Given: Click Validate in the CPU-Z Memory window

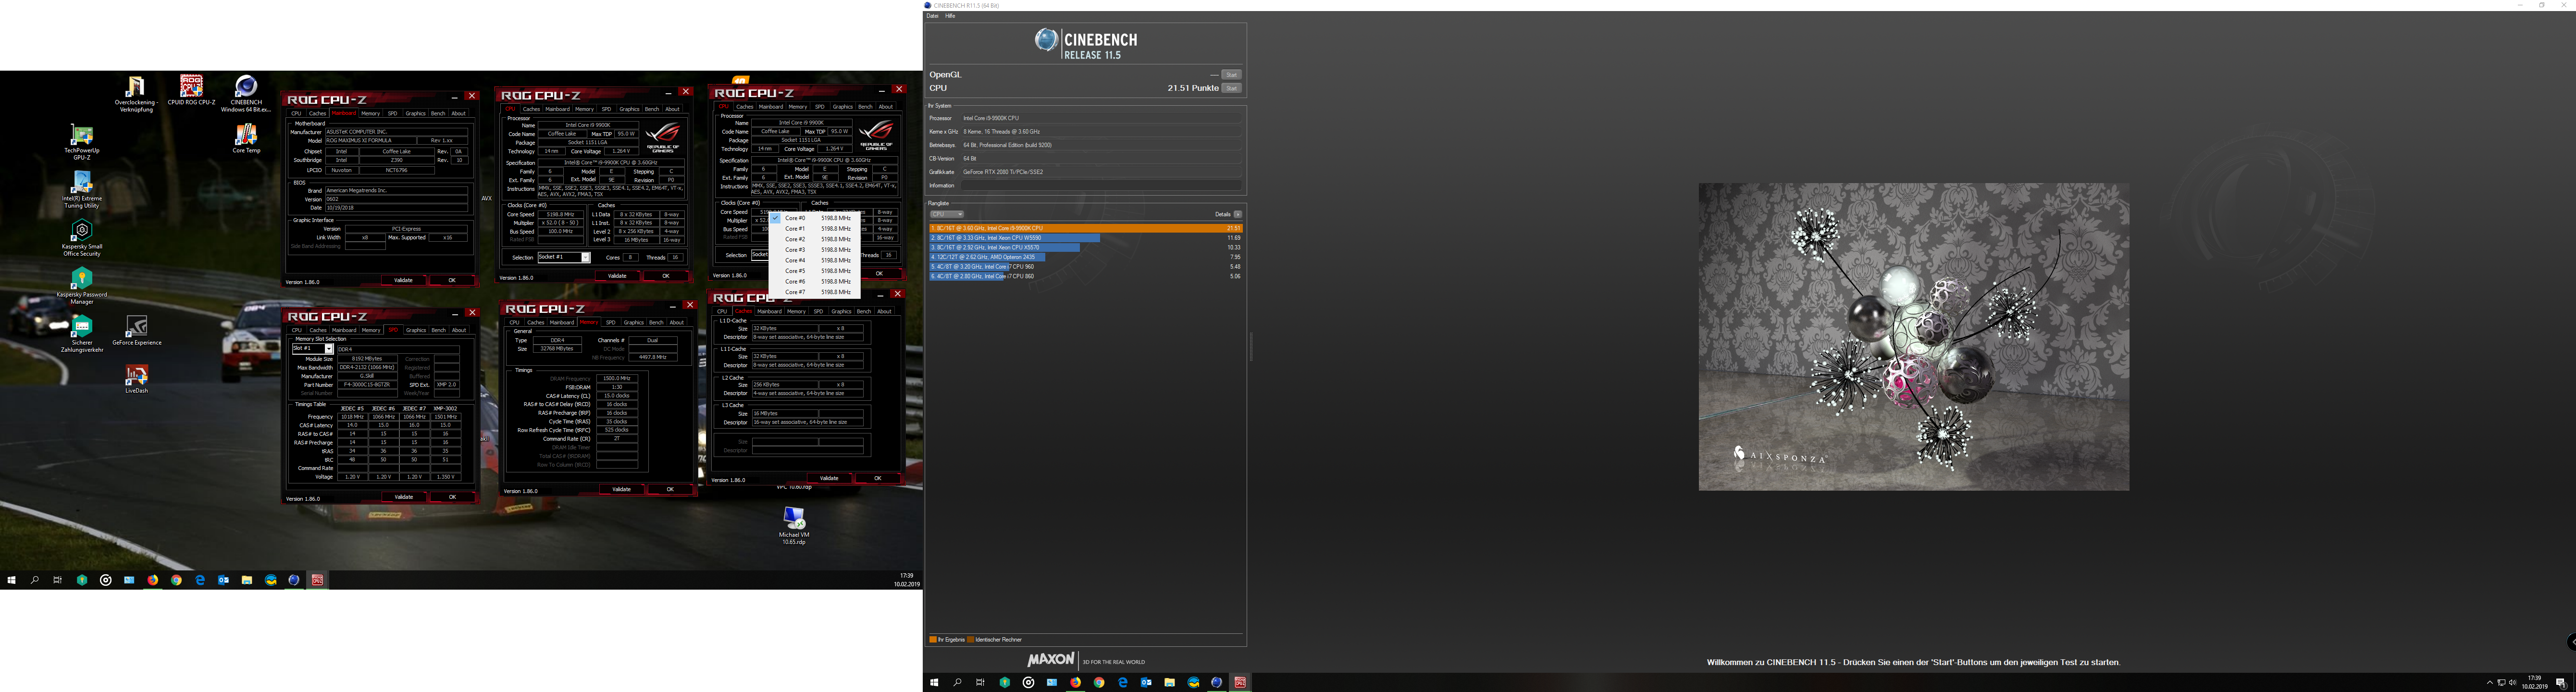Looking at the screenshot, I should coord(621,489).
